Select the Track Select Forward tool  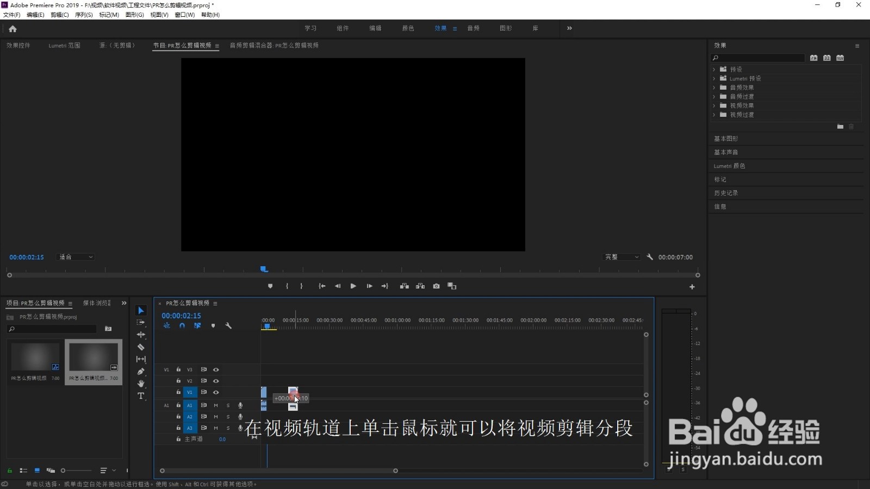141,323
